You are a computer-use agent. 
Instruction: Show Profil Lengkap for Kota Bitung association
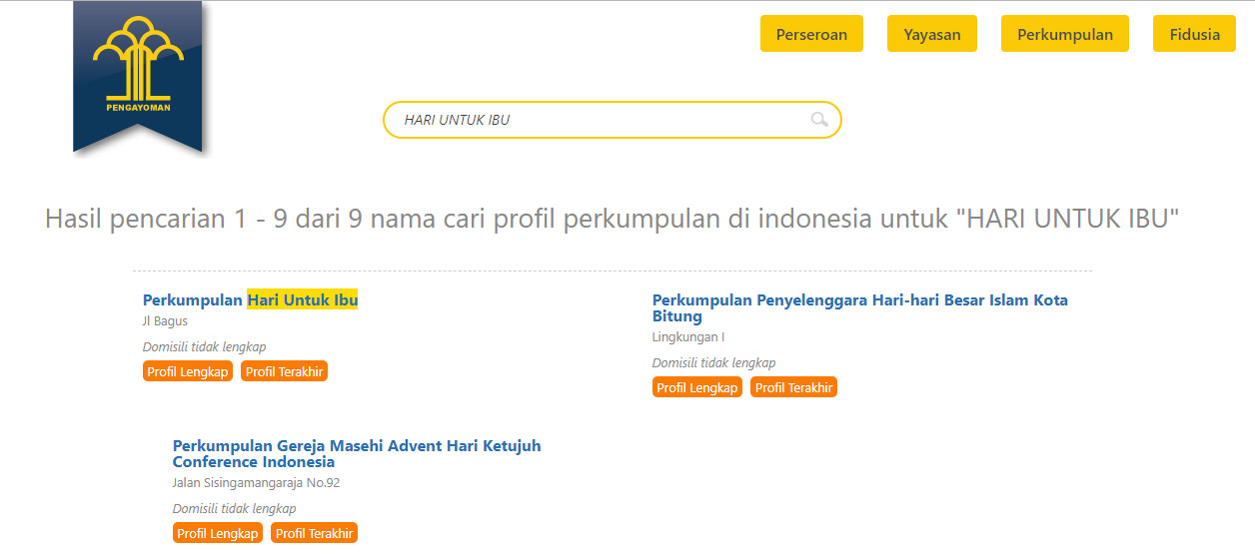[697, 387]
